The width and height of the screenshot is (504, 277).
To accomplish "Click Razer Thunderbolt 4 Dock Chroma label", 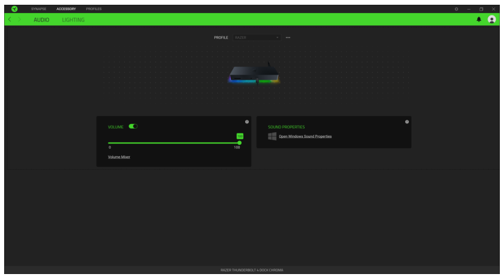I will pos(252,270).
